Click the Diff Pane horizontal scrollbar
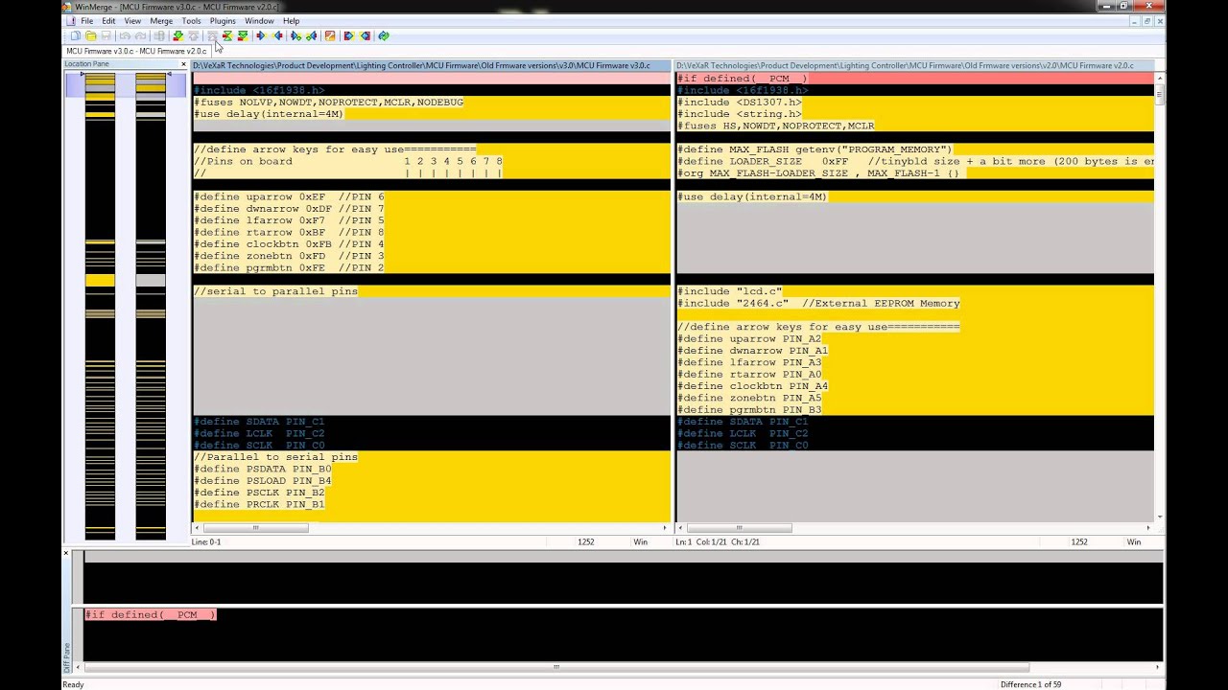This screenshot has width=1228, height=690. tap(556, 667)
